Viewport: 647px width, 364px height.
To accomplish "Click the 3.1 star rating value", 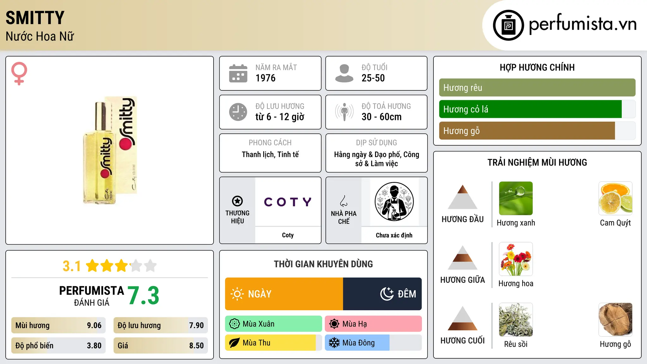I will pos(72,266).
